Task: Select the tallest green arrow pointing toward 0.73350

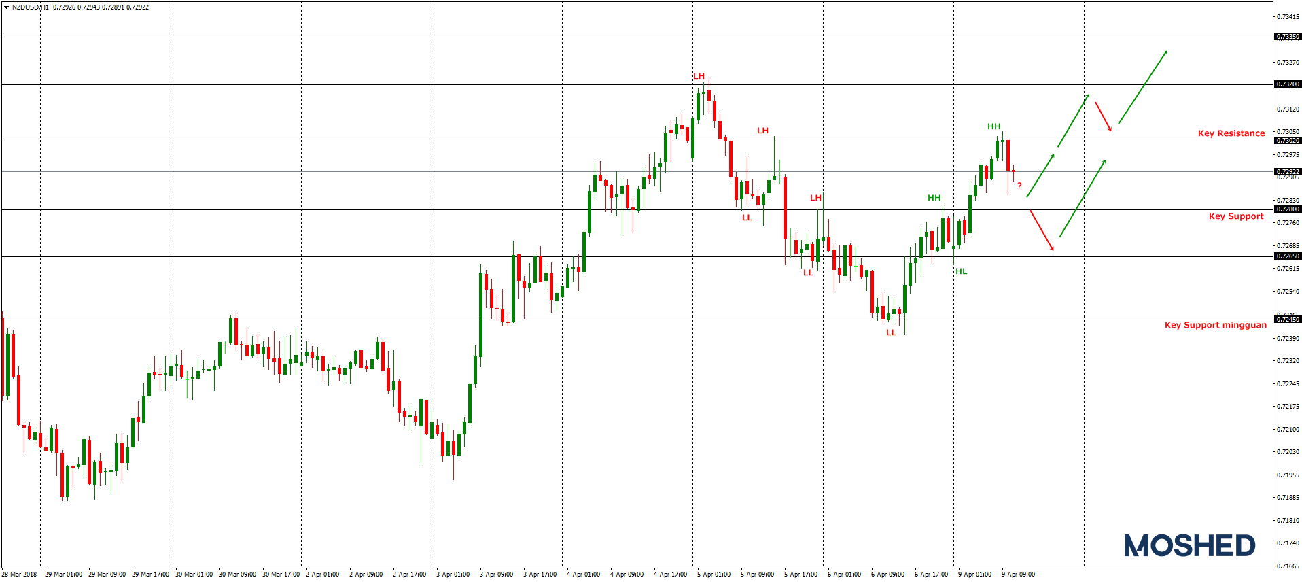Action: [1142, 87]
